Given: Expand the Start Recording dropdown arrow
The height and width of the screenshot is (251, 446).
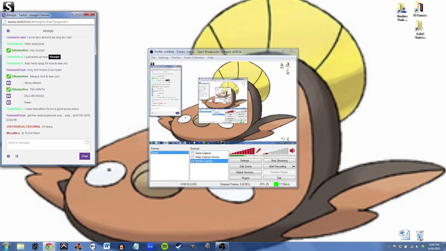Looking at the screenshot, I should point(294,166).
